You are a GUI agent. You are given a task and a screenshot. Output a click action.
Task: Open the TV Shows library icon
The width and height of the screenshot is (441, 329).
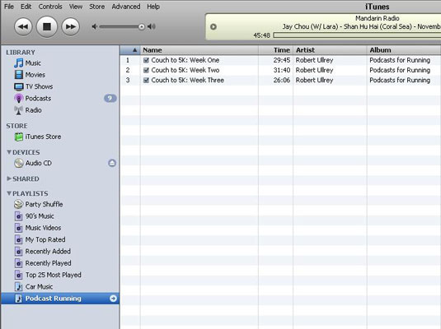point(19,86)
